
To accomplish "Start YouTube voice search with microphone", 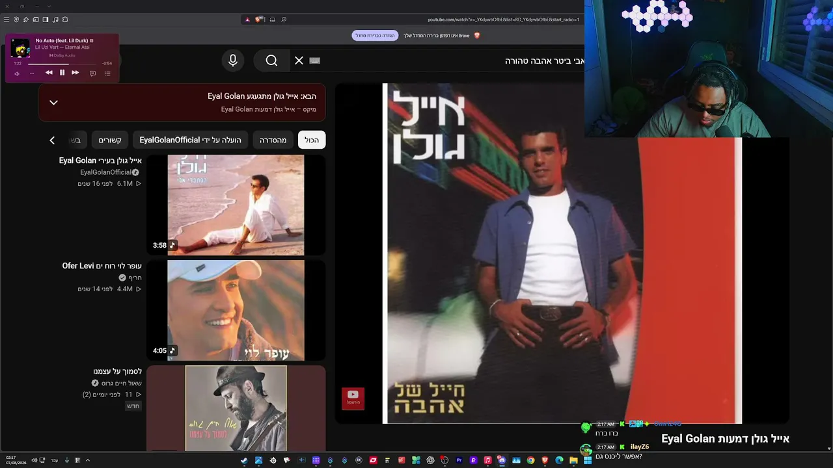I will [x=233, y=60].
